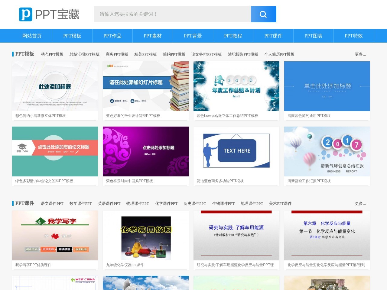Select the 美术PPT课件 link
Screen dimensions: 387x290
coord(280,204)
